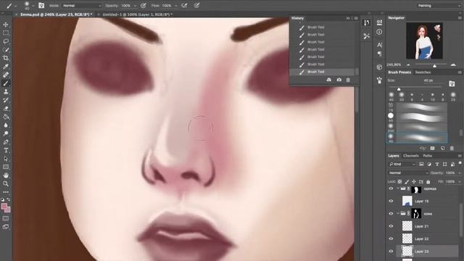Screen dimensions: 464x261
Task: Hide the layer group above Layer 15
Action: (x=391, y=188)
